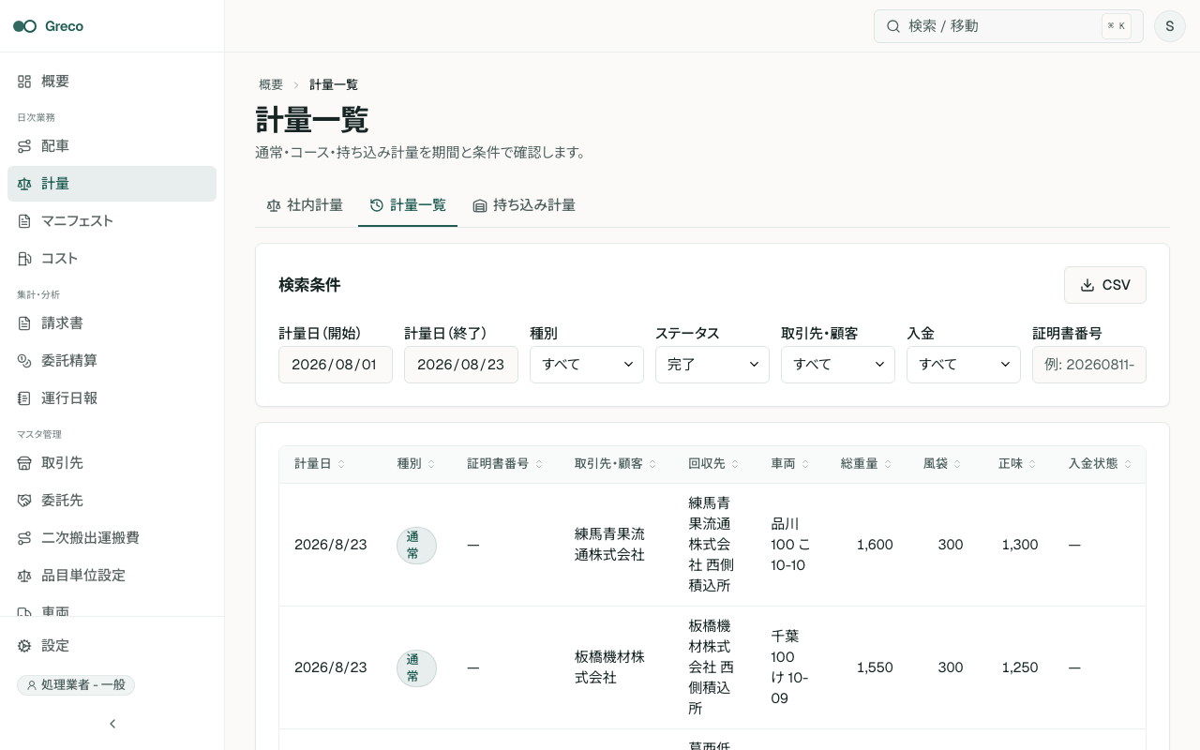Open the コスト sidebar item
The image size is (1200, 750).
point(112,259)
